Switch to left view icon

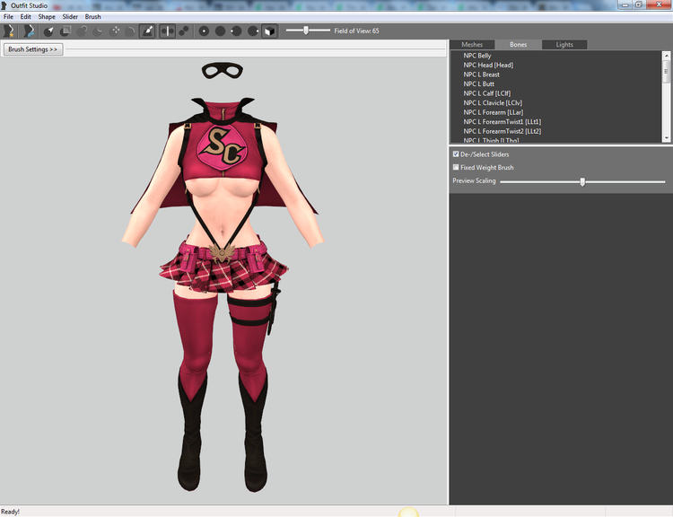(x=237, y=31)
